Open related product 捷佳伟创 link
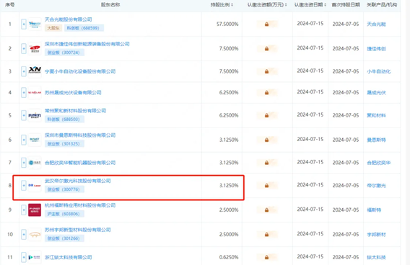The height and width of the screenshot is (265, 410). point(376,48)
